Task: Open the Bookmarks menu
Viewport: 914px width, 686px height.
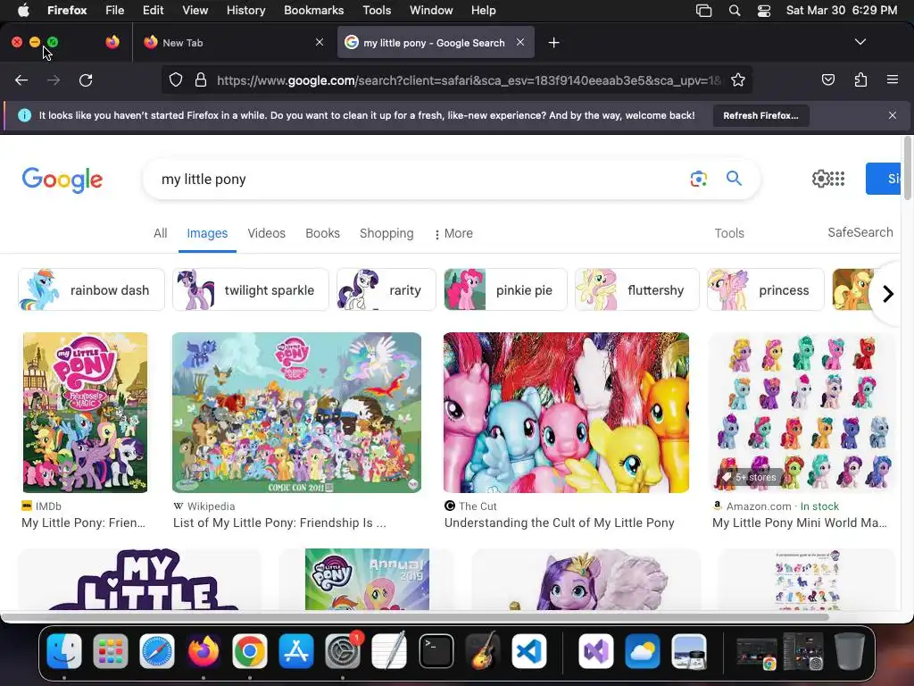Action: click(313, 11)
